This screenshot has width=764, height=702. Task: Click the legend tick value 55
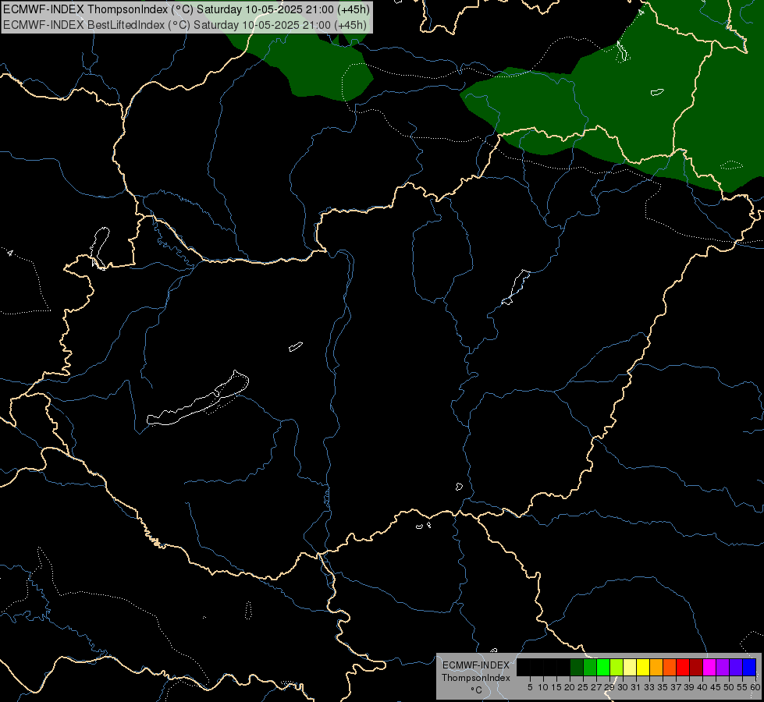click(742, 687)
